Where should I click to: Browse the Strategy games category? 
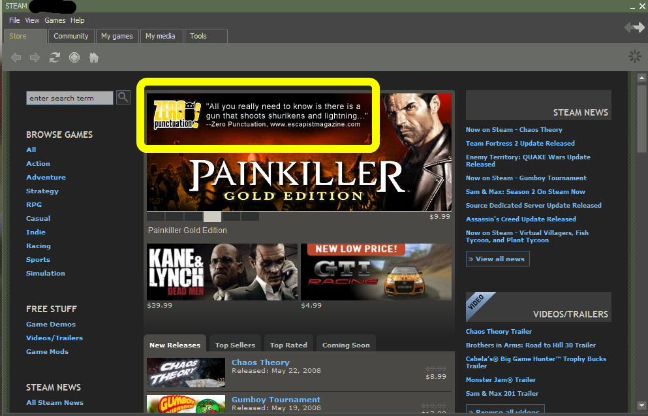point(42,191)
